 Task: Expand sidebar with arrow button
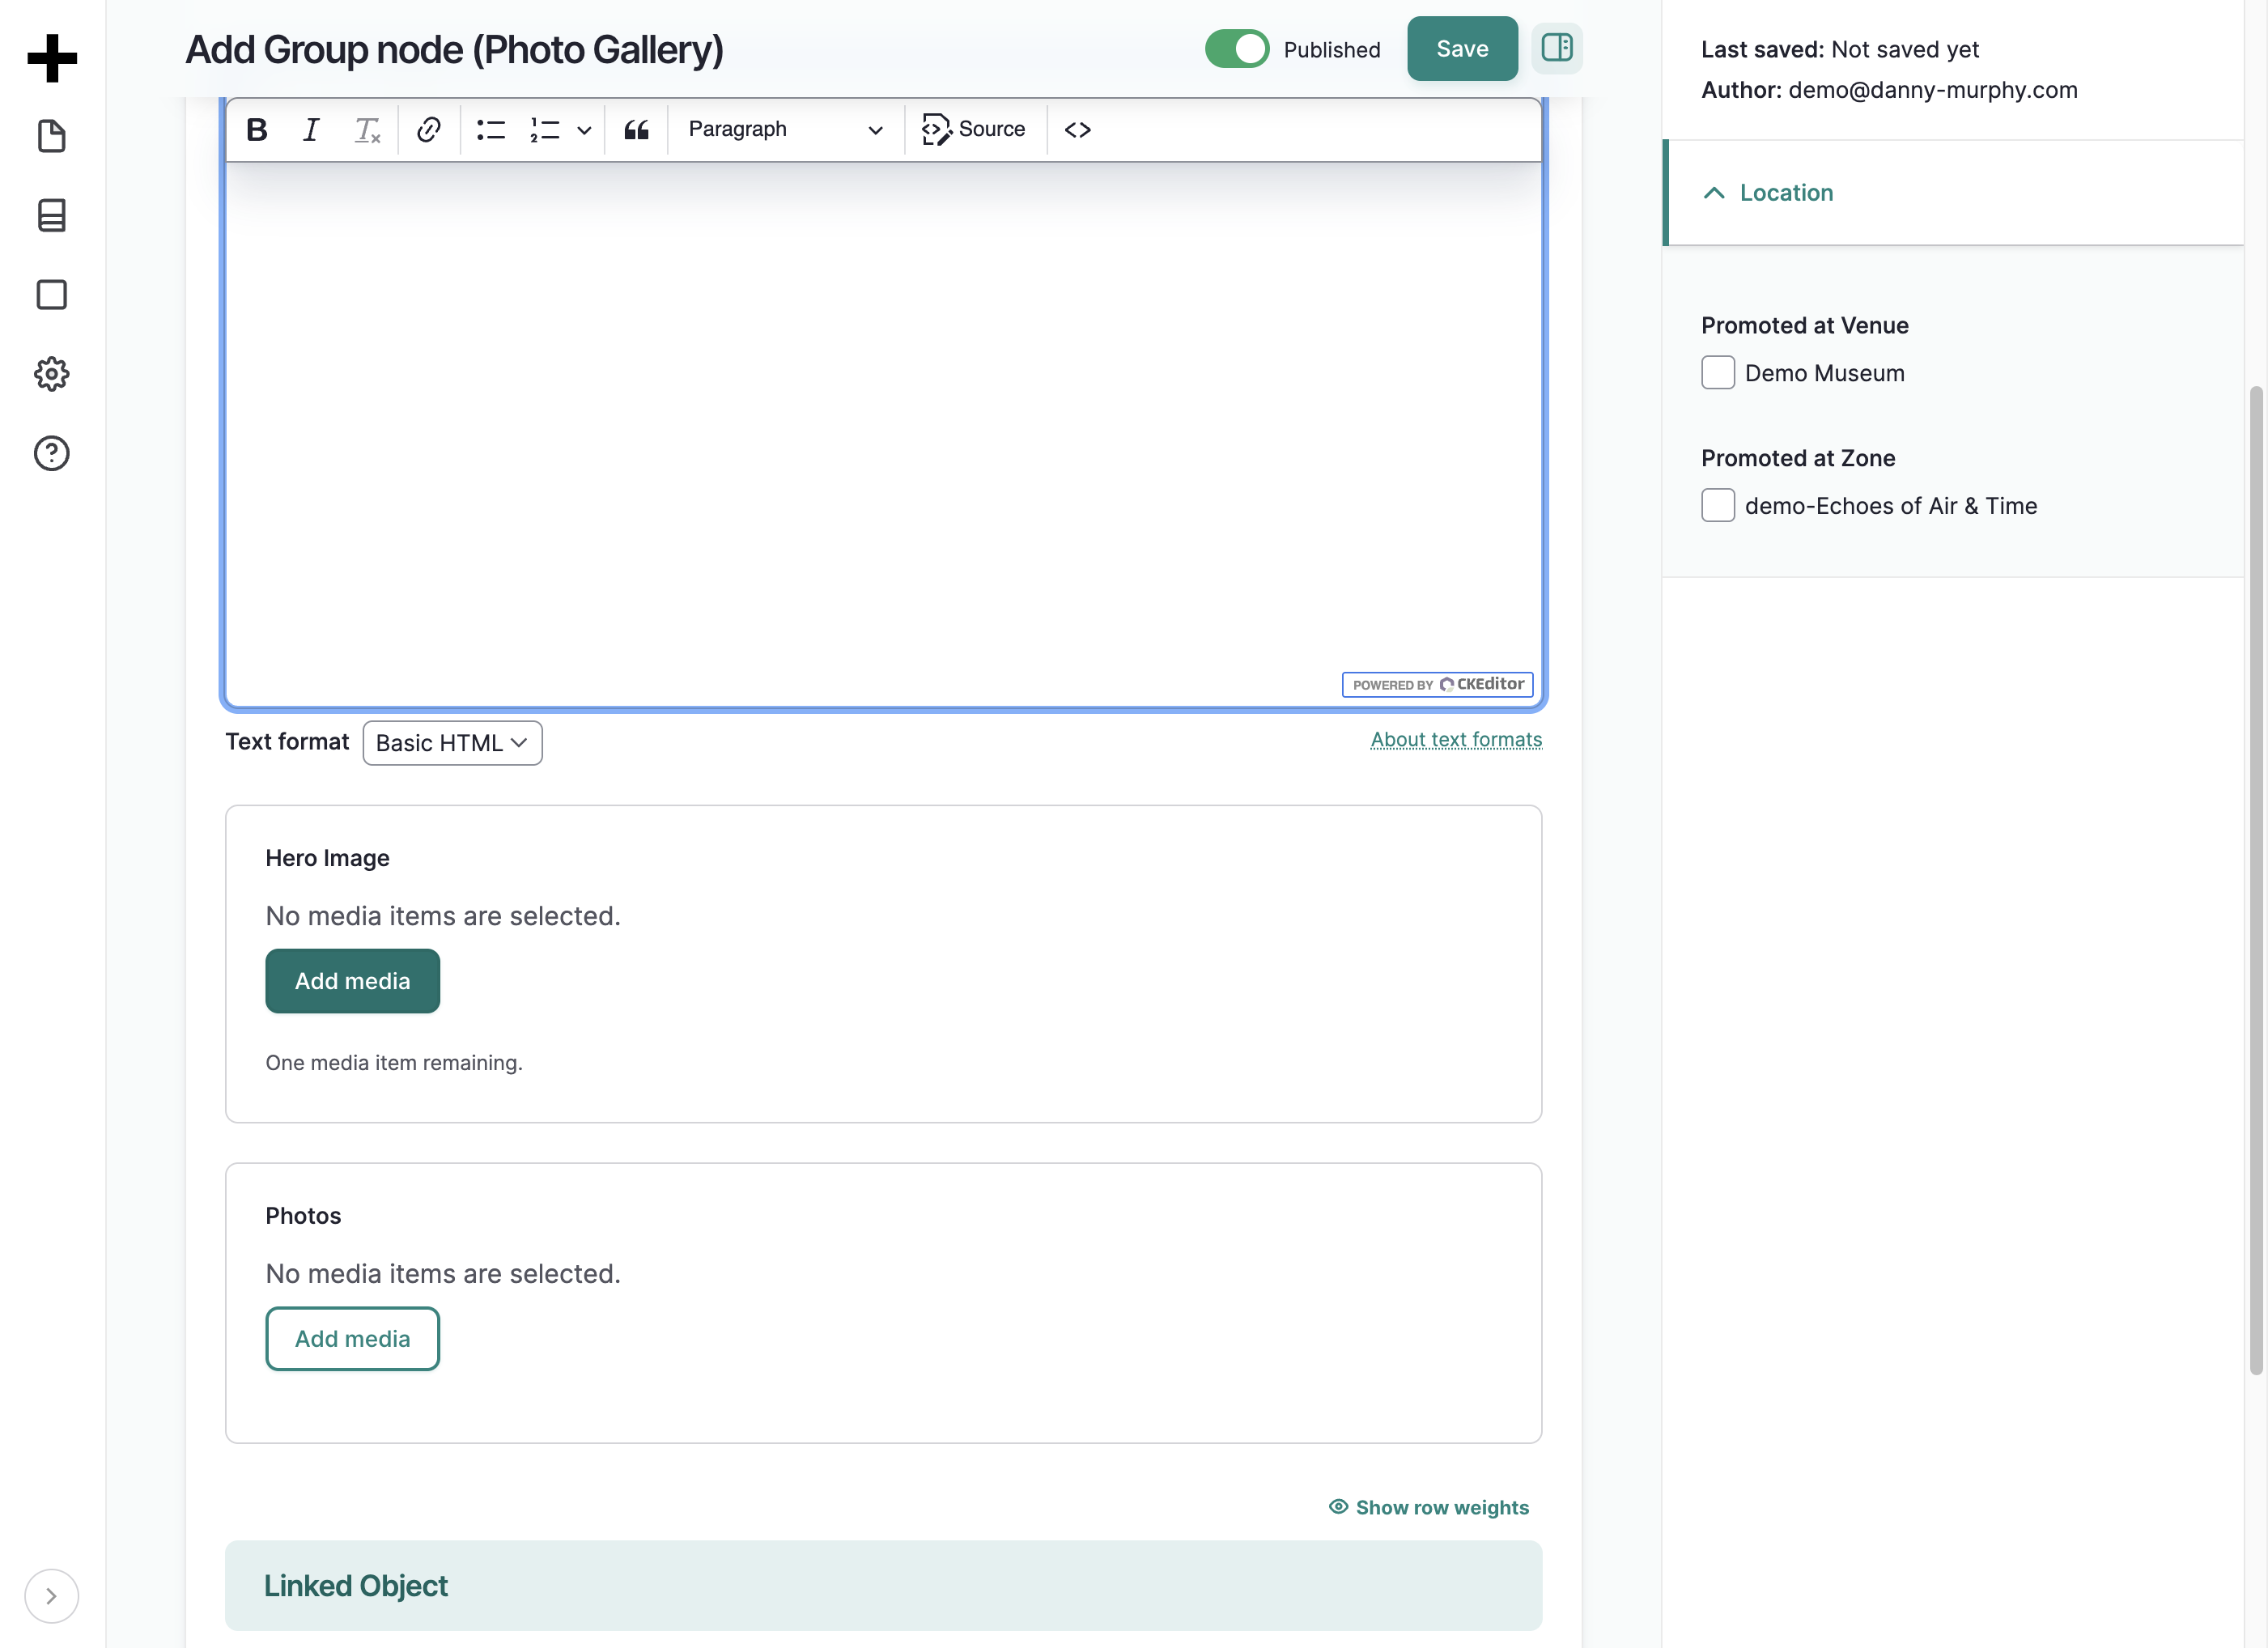pyautogui.click(x=51, y=1596)
